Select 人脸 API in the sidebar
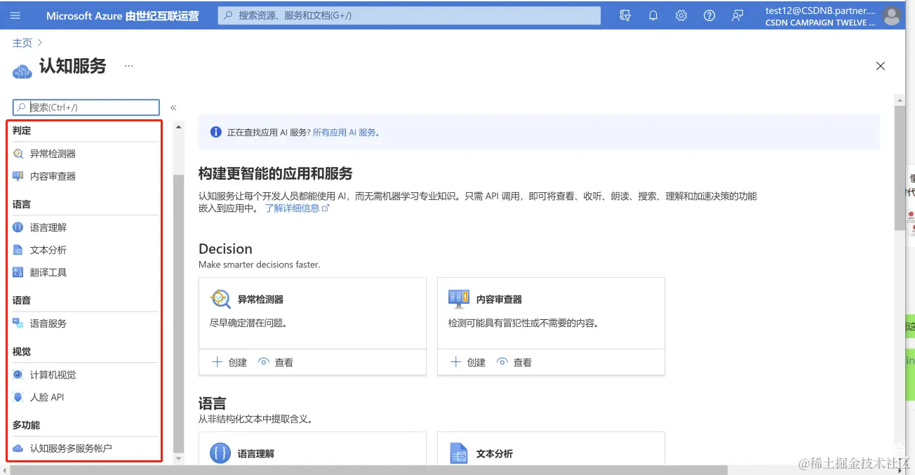The image size is (915, 475). (47, 397)
